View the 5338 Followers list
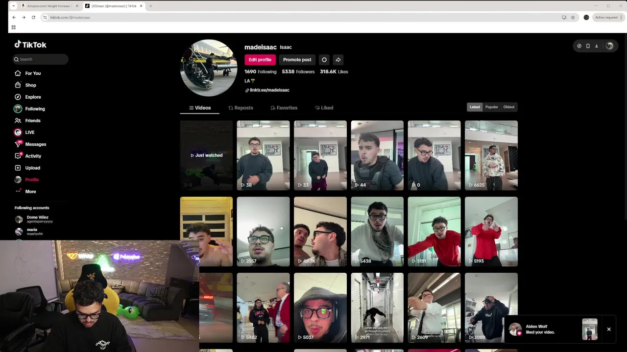627x352 pixels. click(x=298, y=72)
